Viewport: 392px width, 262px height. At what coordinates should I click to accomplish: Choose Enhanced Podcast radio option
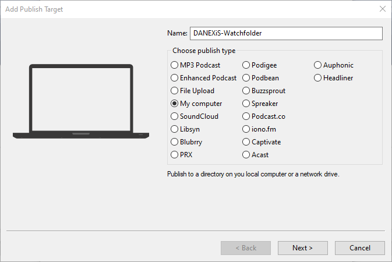click(x=175, y=78)
